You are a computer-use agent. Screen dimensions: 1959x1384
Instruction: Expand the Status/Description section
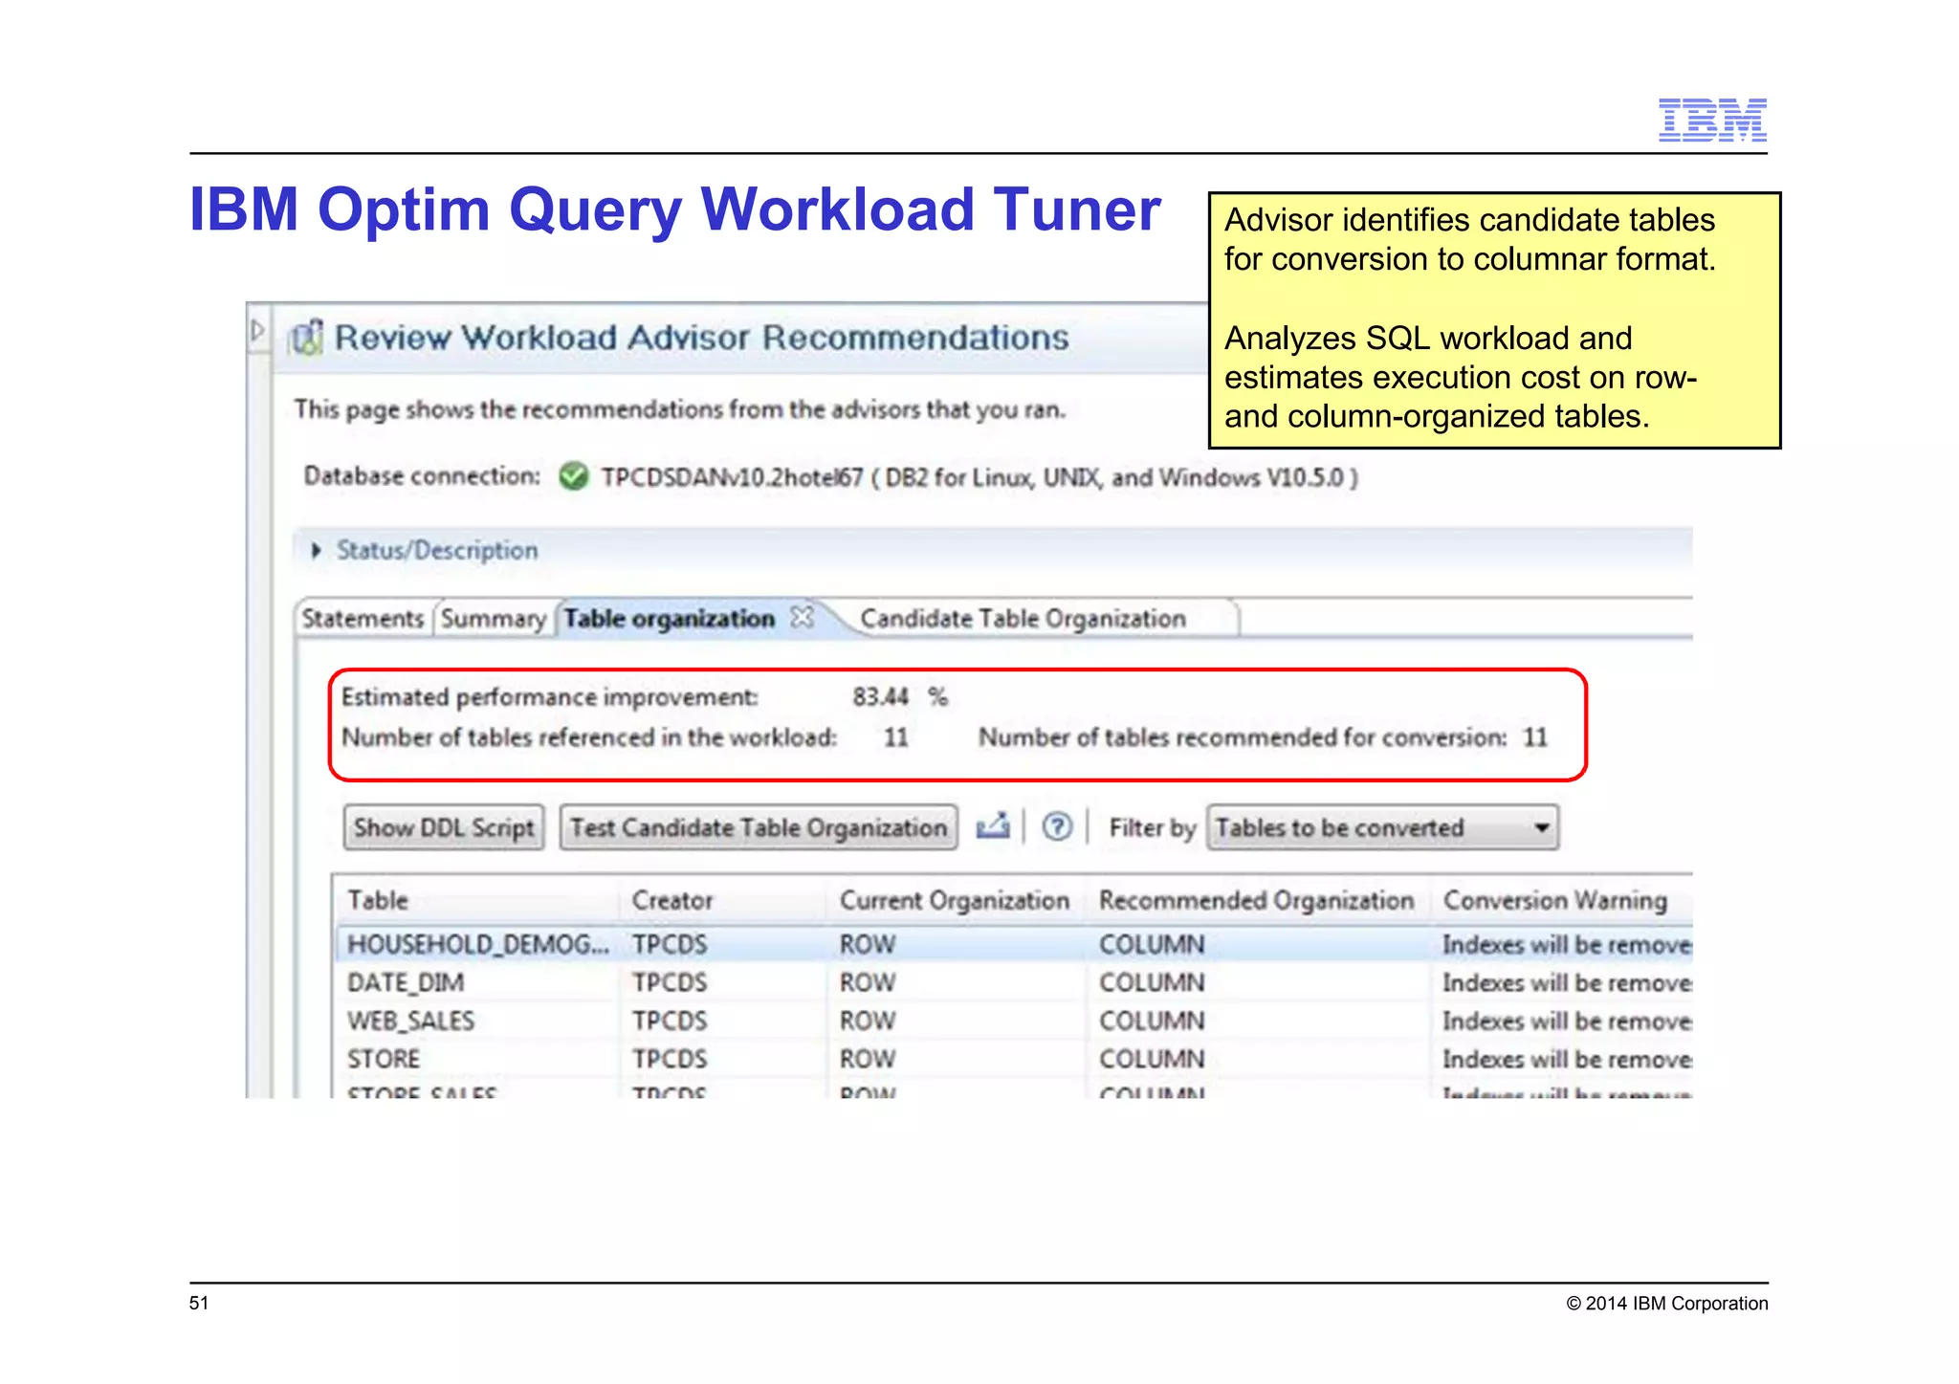[x=316, y=551]
